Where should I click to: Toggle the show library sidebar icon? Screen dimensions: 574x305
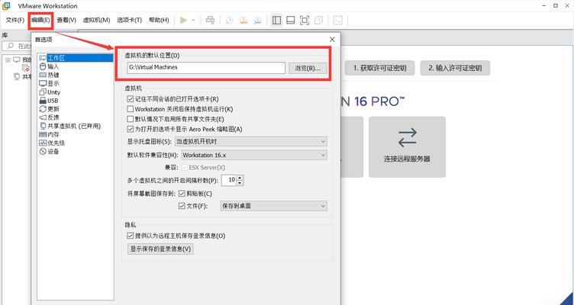pos(276,20)
